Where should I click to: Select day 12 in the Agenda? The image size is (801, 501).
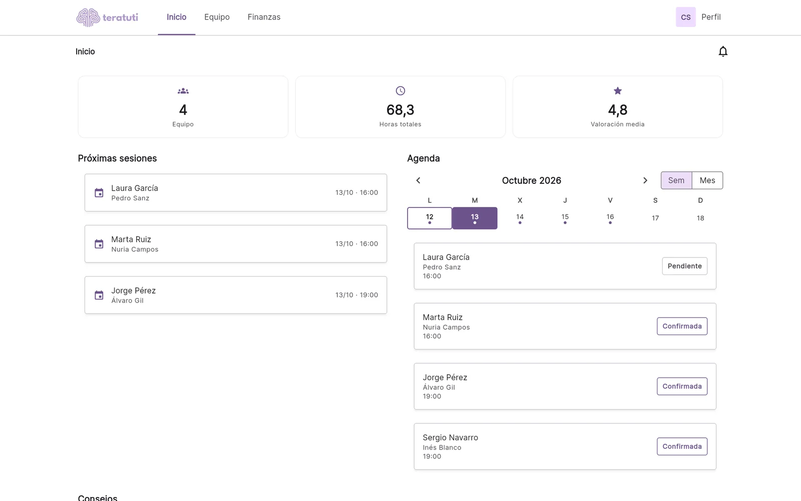coord(430,218)
